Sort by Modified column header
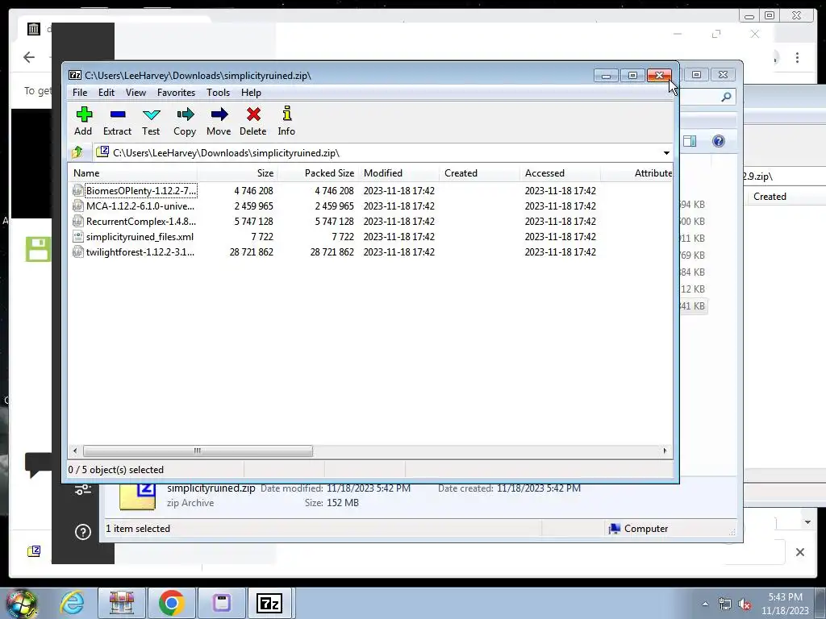The height and width of the screenshot is (619, 826). [398, 173]
